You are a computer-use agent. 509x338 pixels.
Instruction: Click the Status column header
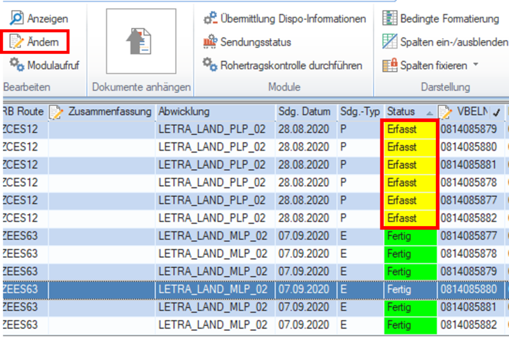401,112
